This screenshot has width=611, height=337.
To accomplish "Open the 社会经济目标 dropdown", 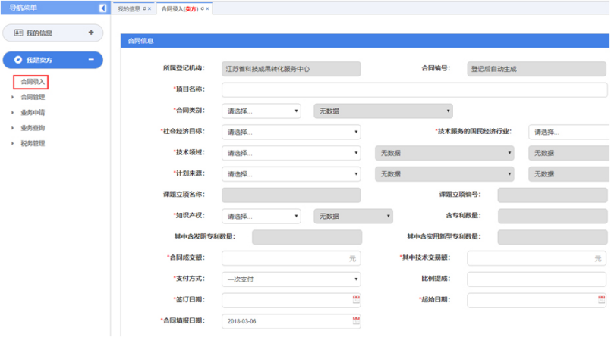I will pos(291,132).
